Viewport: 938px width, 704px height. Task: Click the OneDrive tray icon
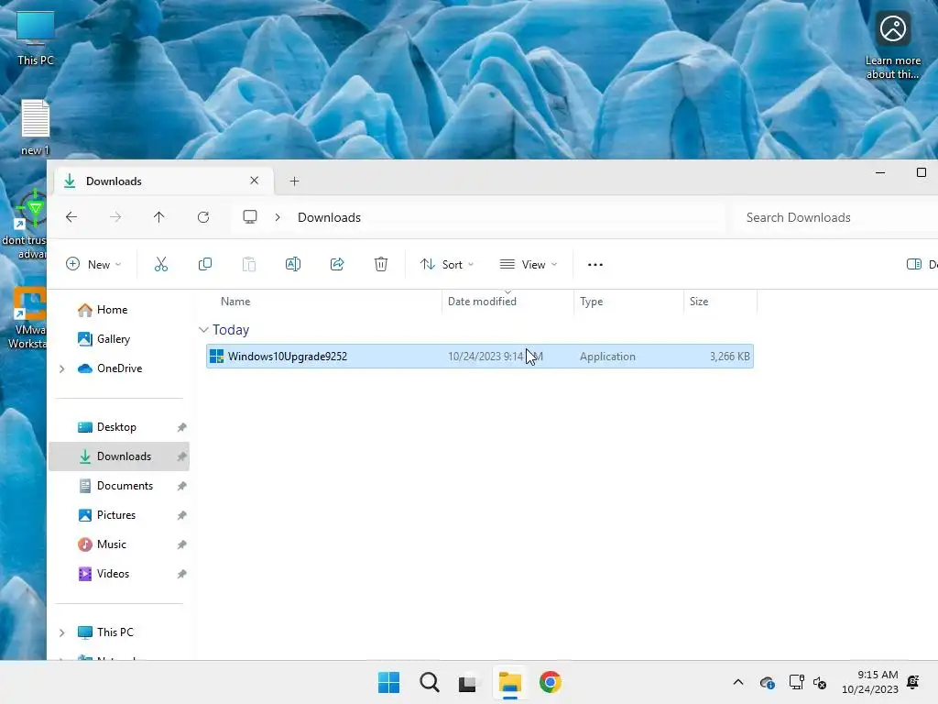tap(767, 682)
